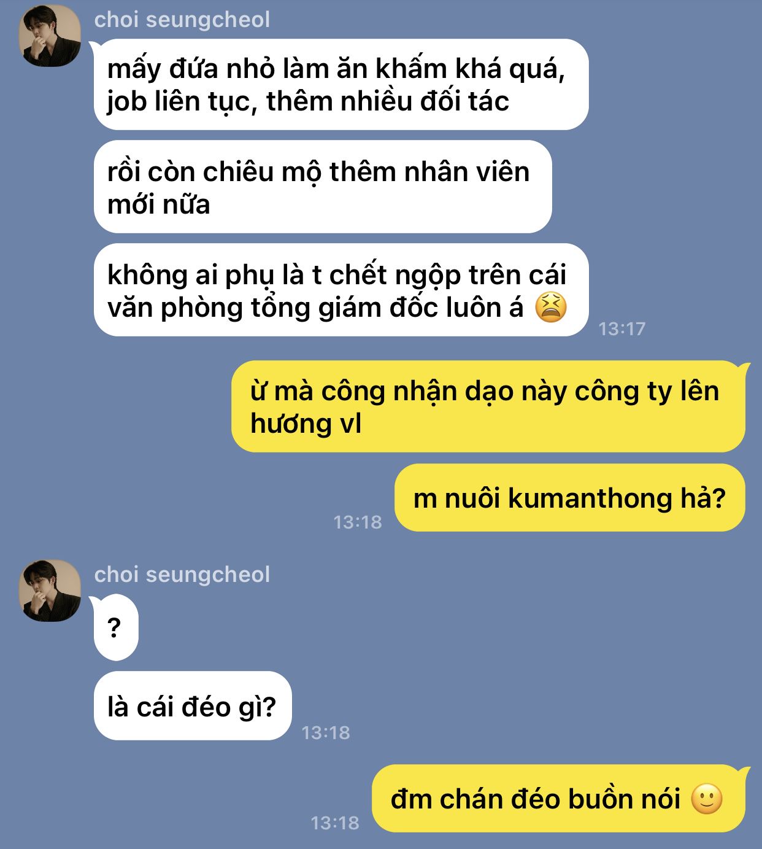The height and width of the screenshot is (849, 762).
Task: Tap the lower choi seungcheol sender name
Action: 182,575
